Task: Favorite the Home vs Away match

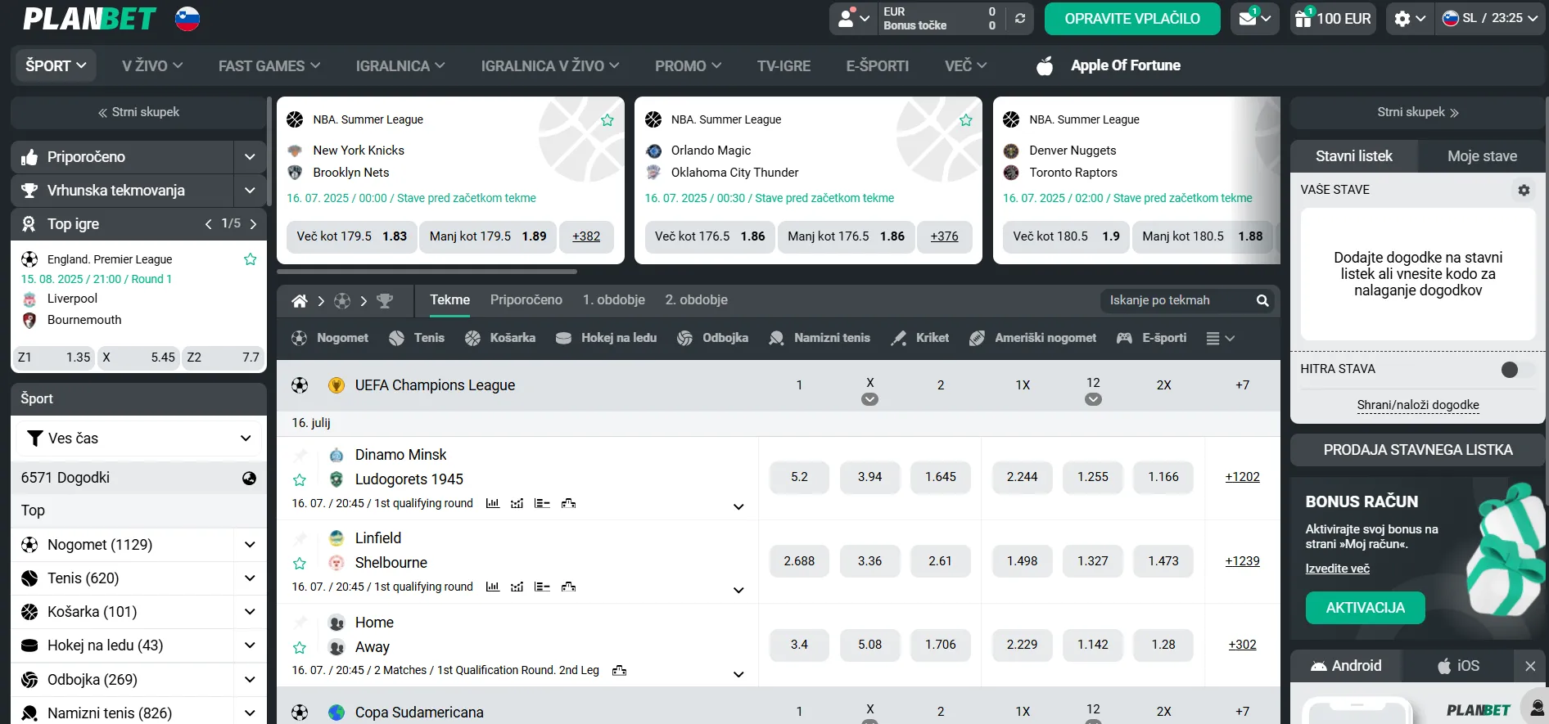Action: point(300,647)
